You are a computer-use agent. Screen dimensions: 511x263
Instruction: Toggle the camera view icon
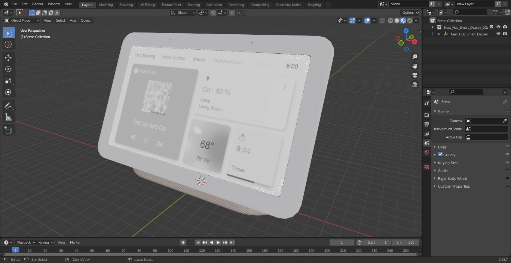(x=415, y=75)
